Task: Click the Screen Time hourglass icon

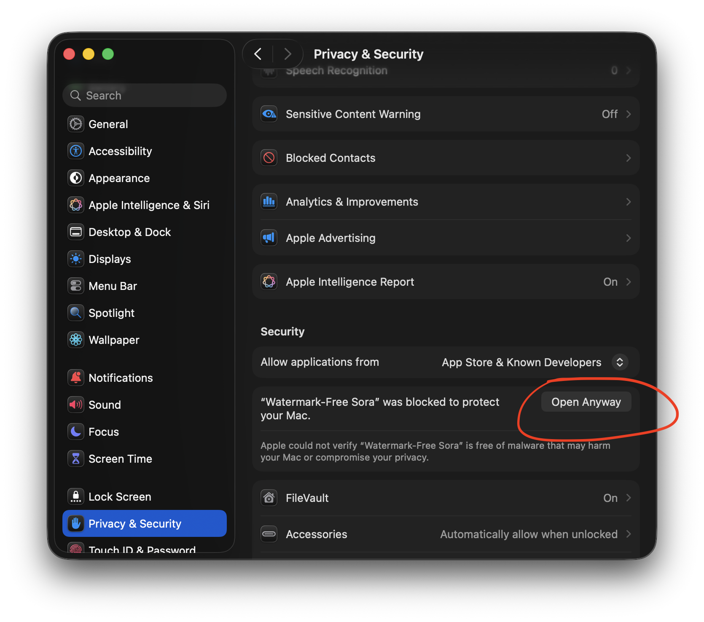Action: tap(76, 458)
